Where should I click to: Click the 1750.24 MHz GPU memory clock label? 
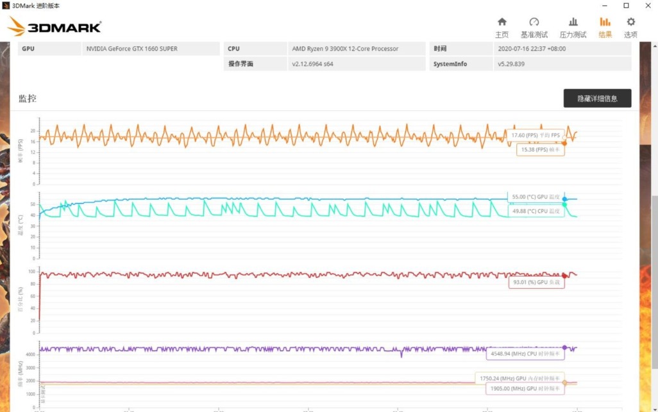click(519, 378)
